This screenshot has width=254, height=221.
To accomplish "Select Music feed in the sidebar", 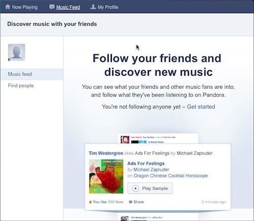I will click(32, 74).
